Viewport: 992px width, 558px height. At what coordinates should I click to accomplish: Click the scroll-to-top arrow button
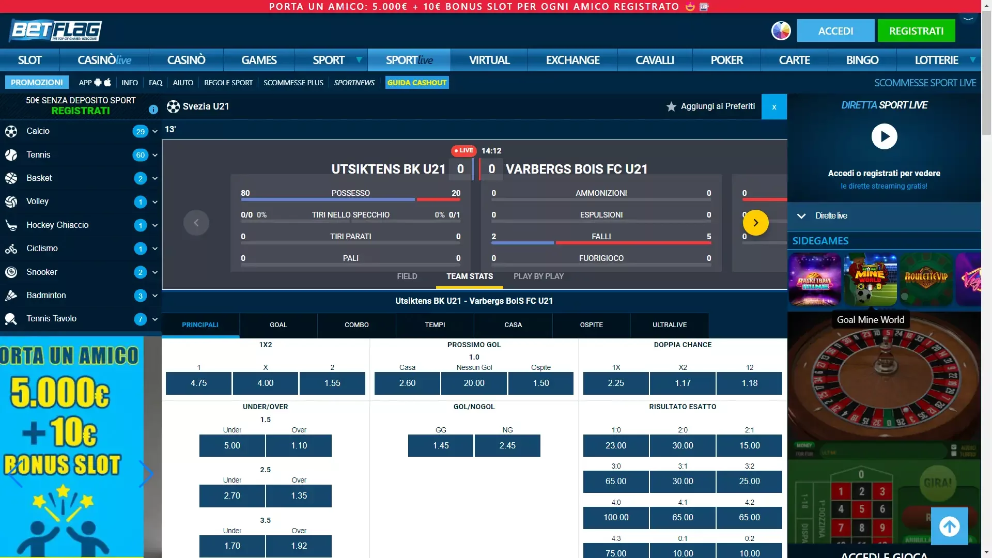(950, 526)
